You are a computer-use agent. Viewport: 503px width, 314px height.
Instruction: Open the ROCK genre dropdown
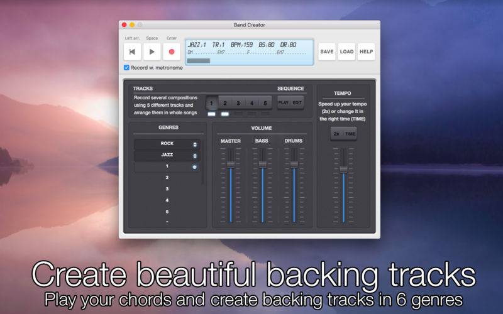point(167,144)
